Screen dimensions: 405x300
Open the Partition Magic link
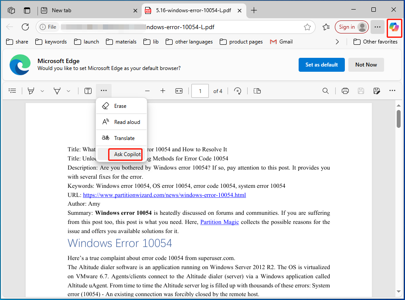coord(220,222)
